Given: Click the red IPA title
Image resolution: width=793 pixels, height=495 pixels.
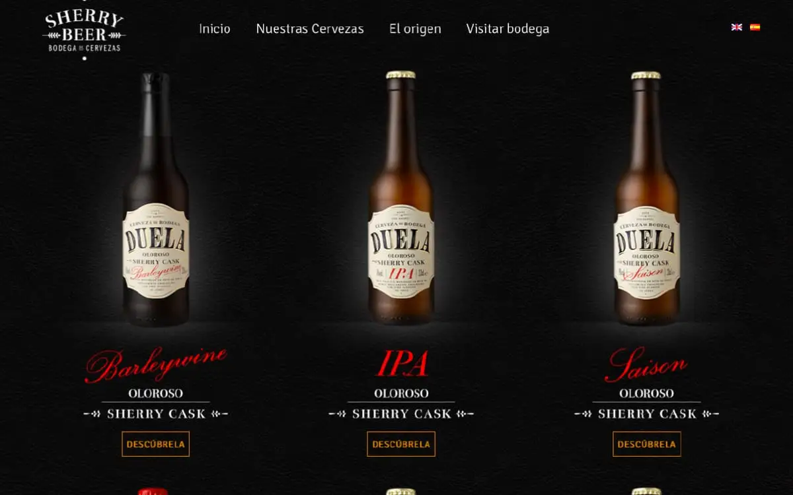Looking at the screenshot, I should [x=402, y=364].
